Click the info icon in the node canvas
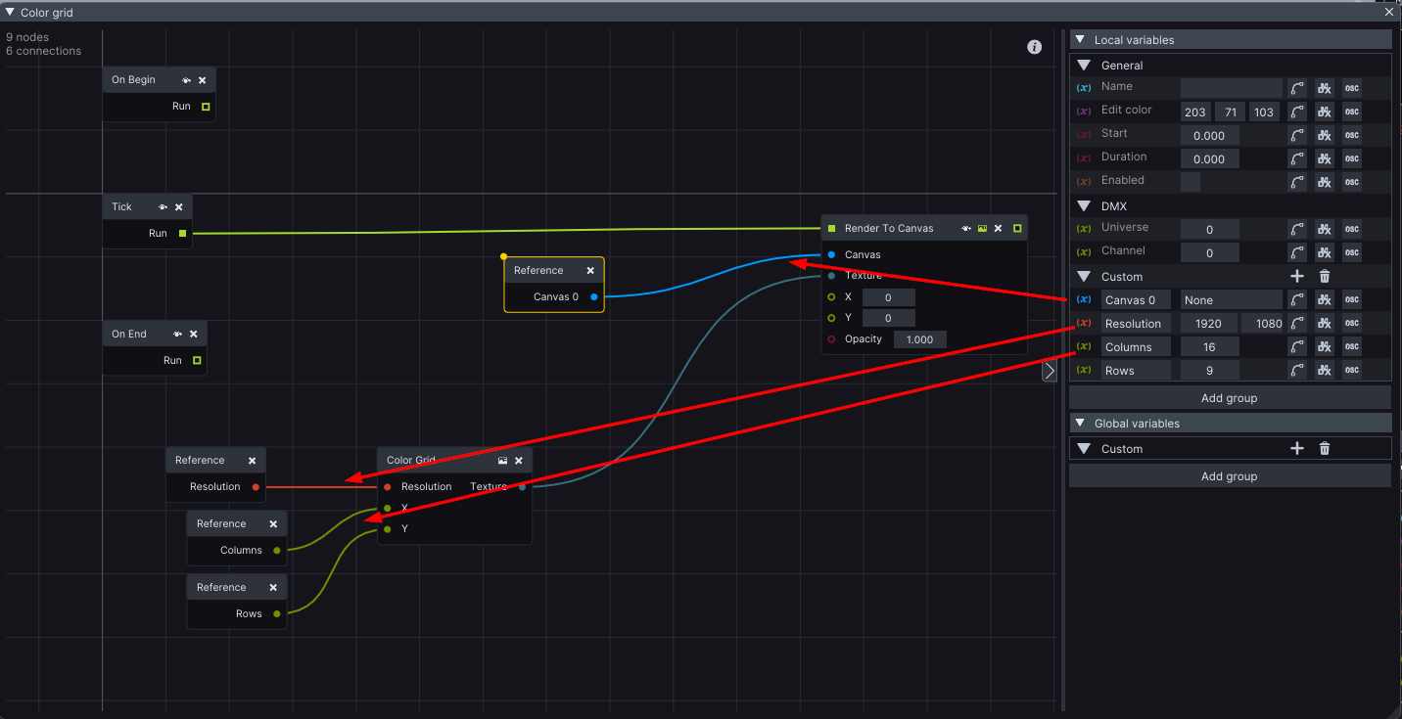Image resolution: width=1402 pixels, height=719 pixels. click(1034, 47)
